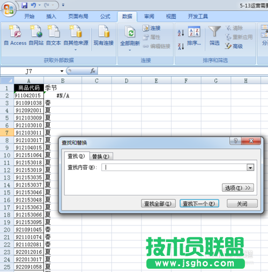Switch to 插入 ribbon tab
This screenshot has height=272, width=268.
coord(51,17)
